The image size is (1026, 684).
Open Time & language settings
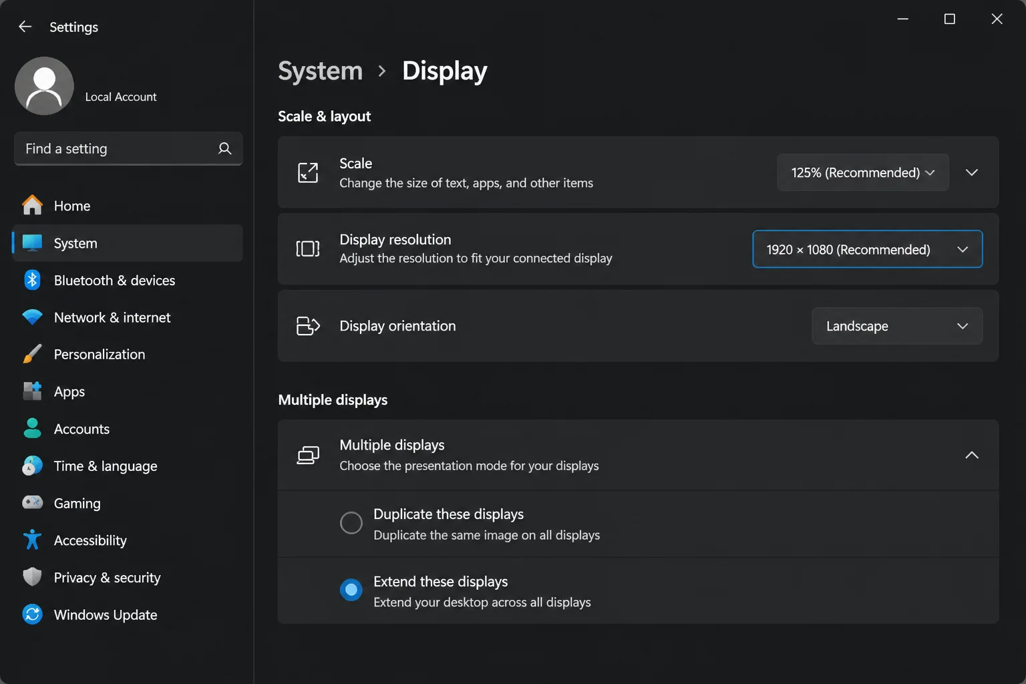128,466
